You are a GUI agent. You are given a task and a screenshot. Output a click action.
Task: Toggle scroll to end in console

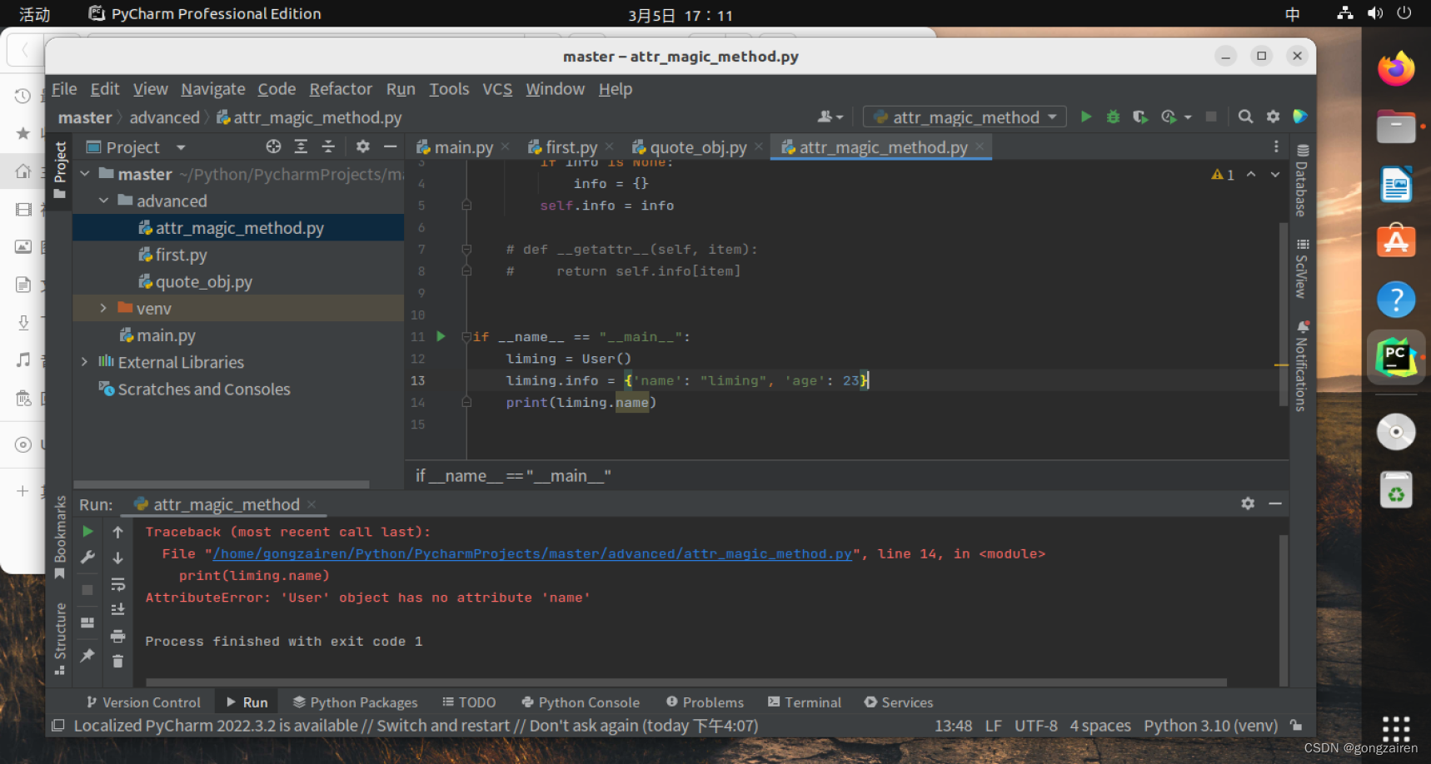click(117, 610)
